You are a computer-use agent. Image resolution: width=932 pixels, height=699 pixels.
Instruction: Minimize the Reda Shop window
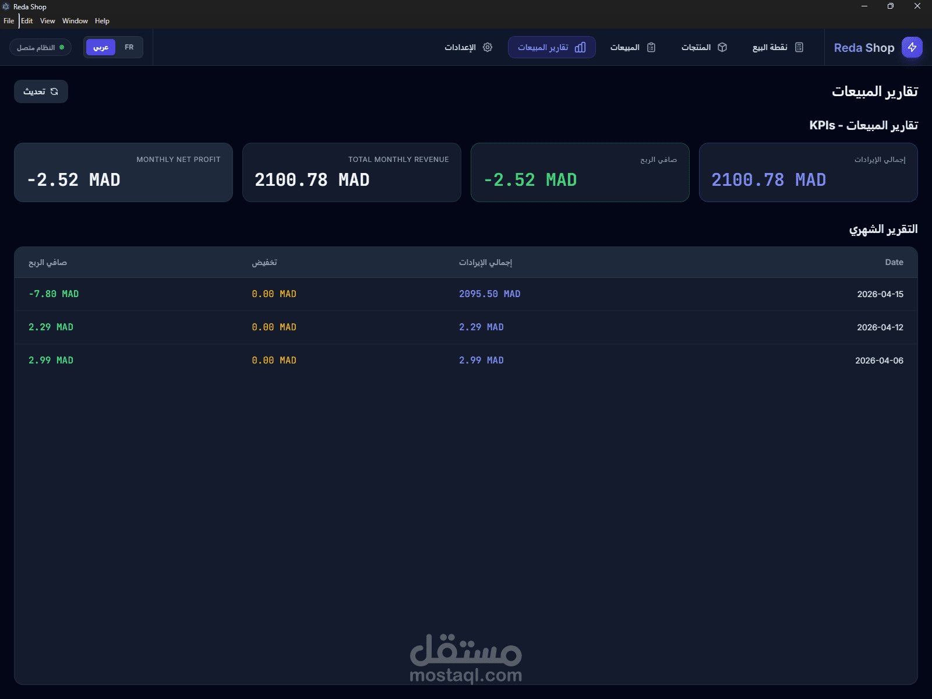pyautogui.click(x=864, y=6)
